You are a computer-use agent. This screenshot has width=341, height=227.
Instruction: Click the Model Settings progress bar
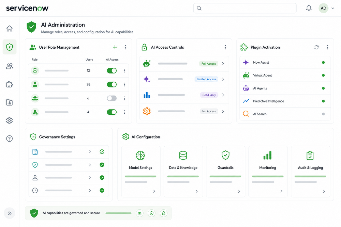[x=140, y=176]
